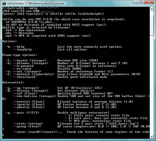This screenshot has height=141, width=156.
Task: Click 'Quality-based VBR (nominal QP)'
Action: tap(85, 93)
